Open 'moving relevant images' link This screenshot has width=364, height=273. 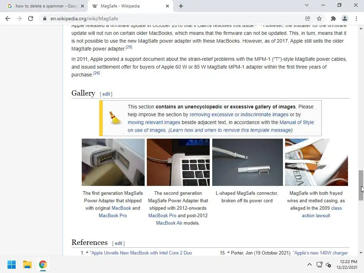154,122
